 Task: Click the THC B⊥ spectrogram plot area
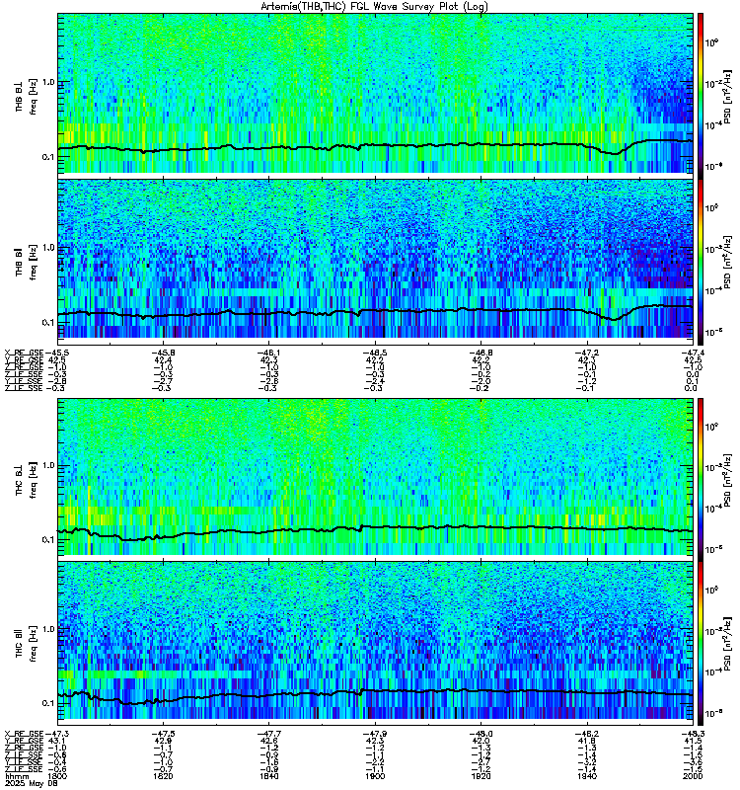376,477
